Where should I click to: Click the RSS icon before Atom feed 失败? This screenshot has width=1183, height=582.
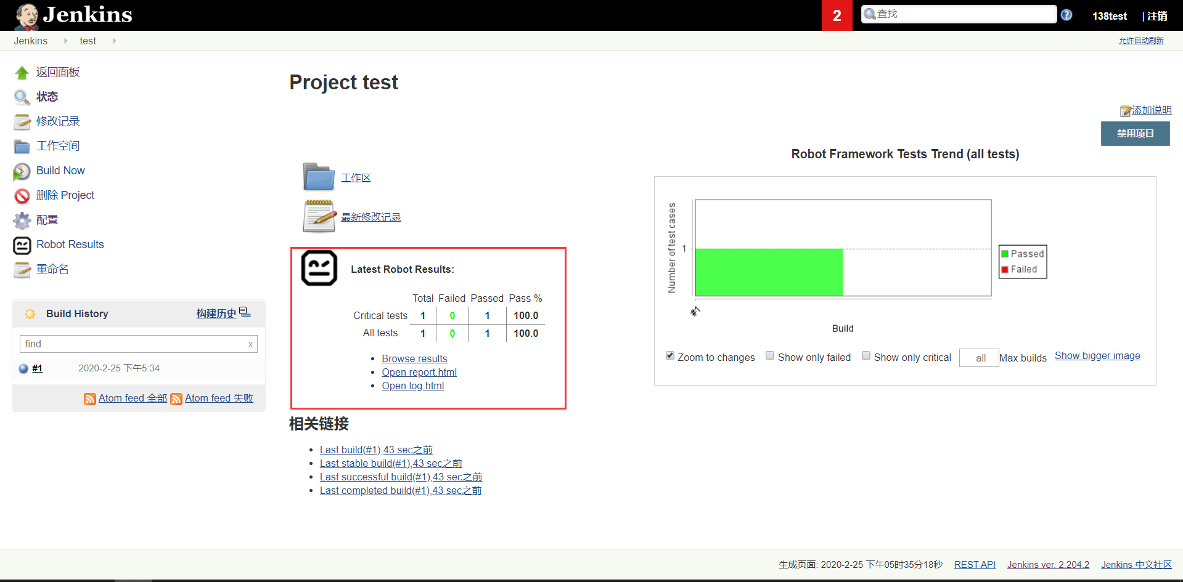click(x=176, y=399)
